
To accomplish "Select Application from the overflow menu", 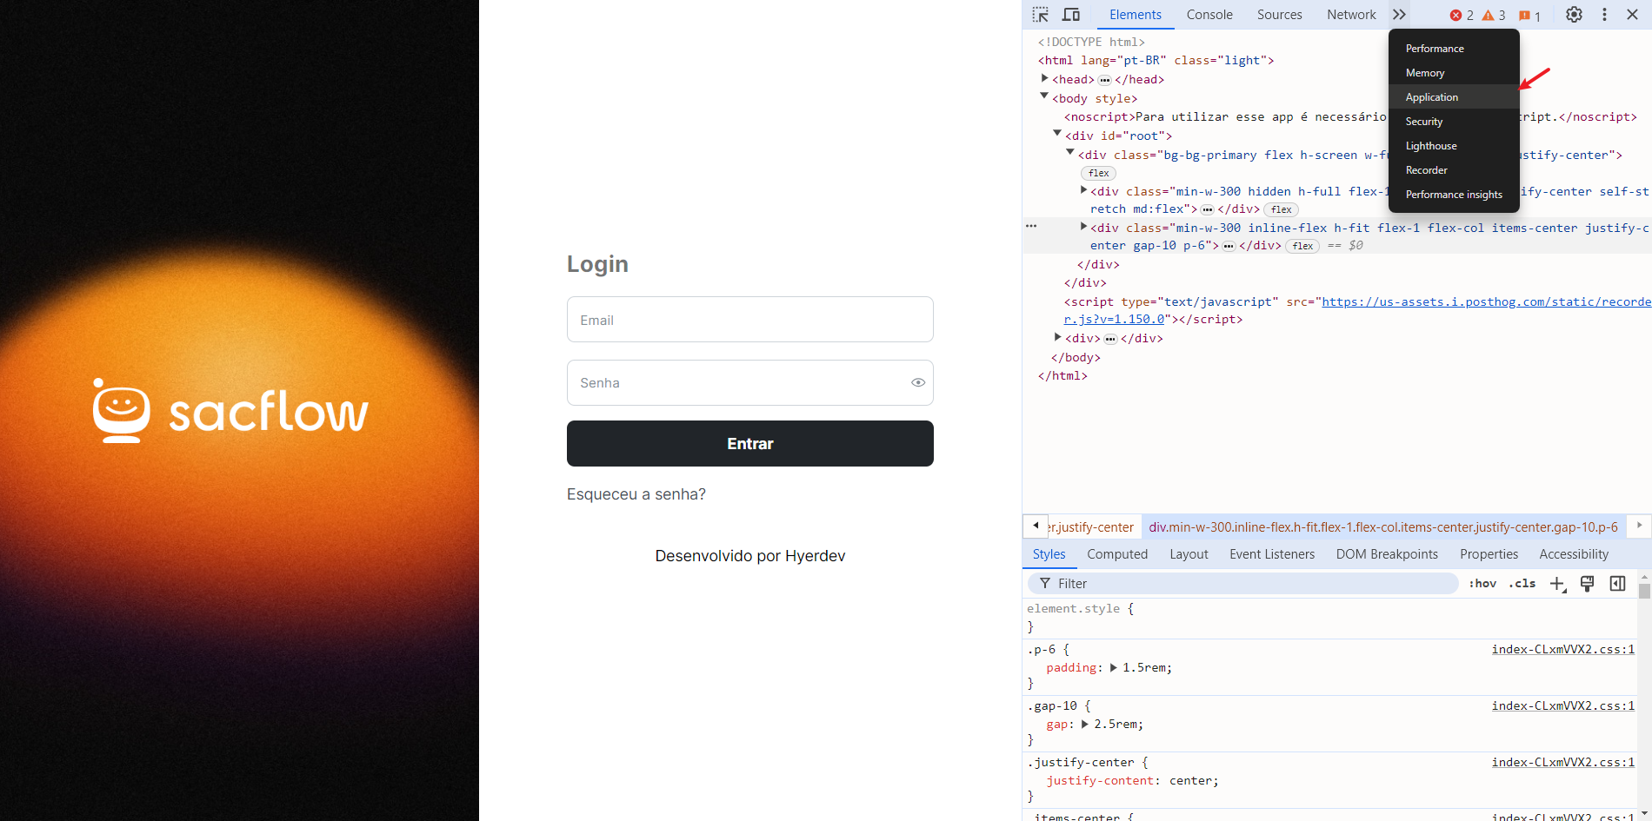I will [x=1431, y=97].
